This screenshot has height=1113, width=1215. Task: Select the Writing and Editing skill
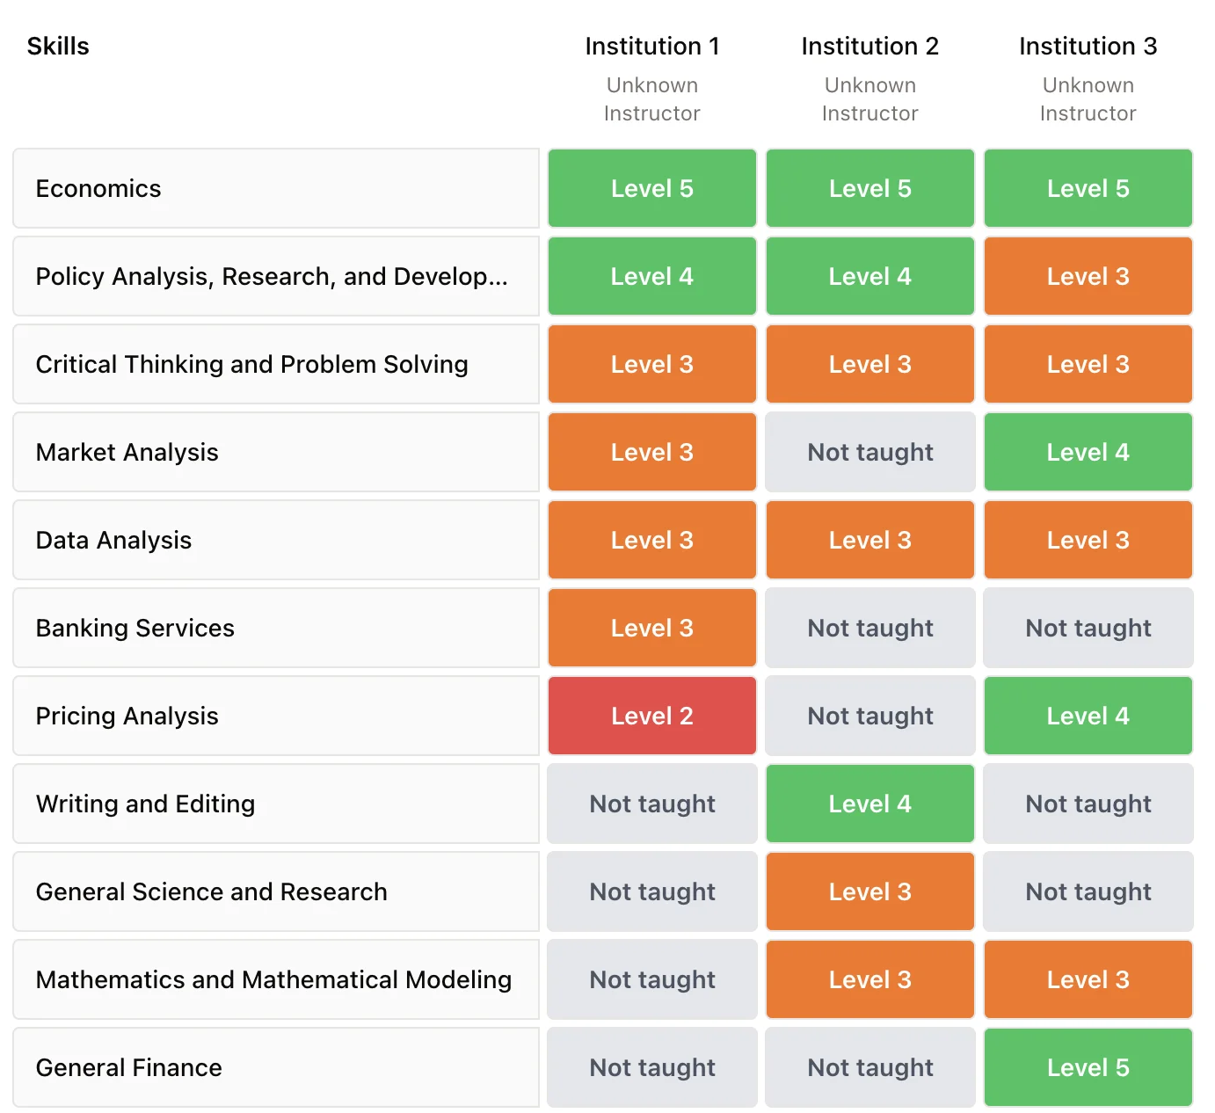click(x=275, y=804)
